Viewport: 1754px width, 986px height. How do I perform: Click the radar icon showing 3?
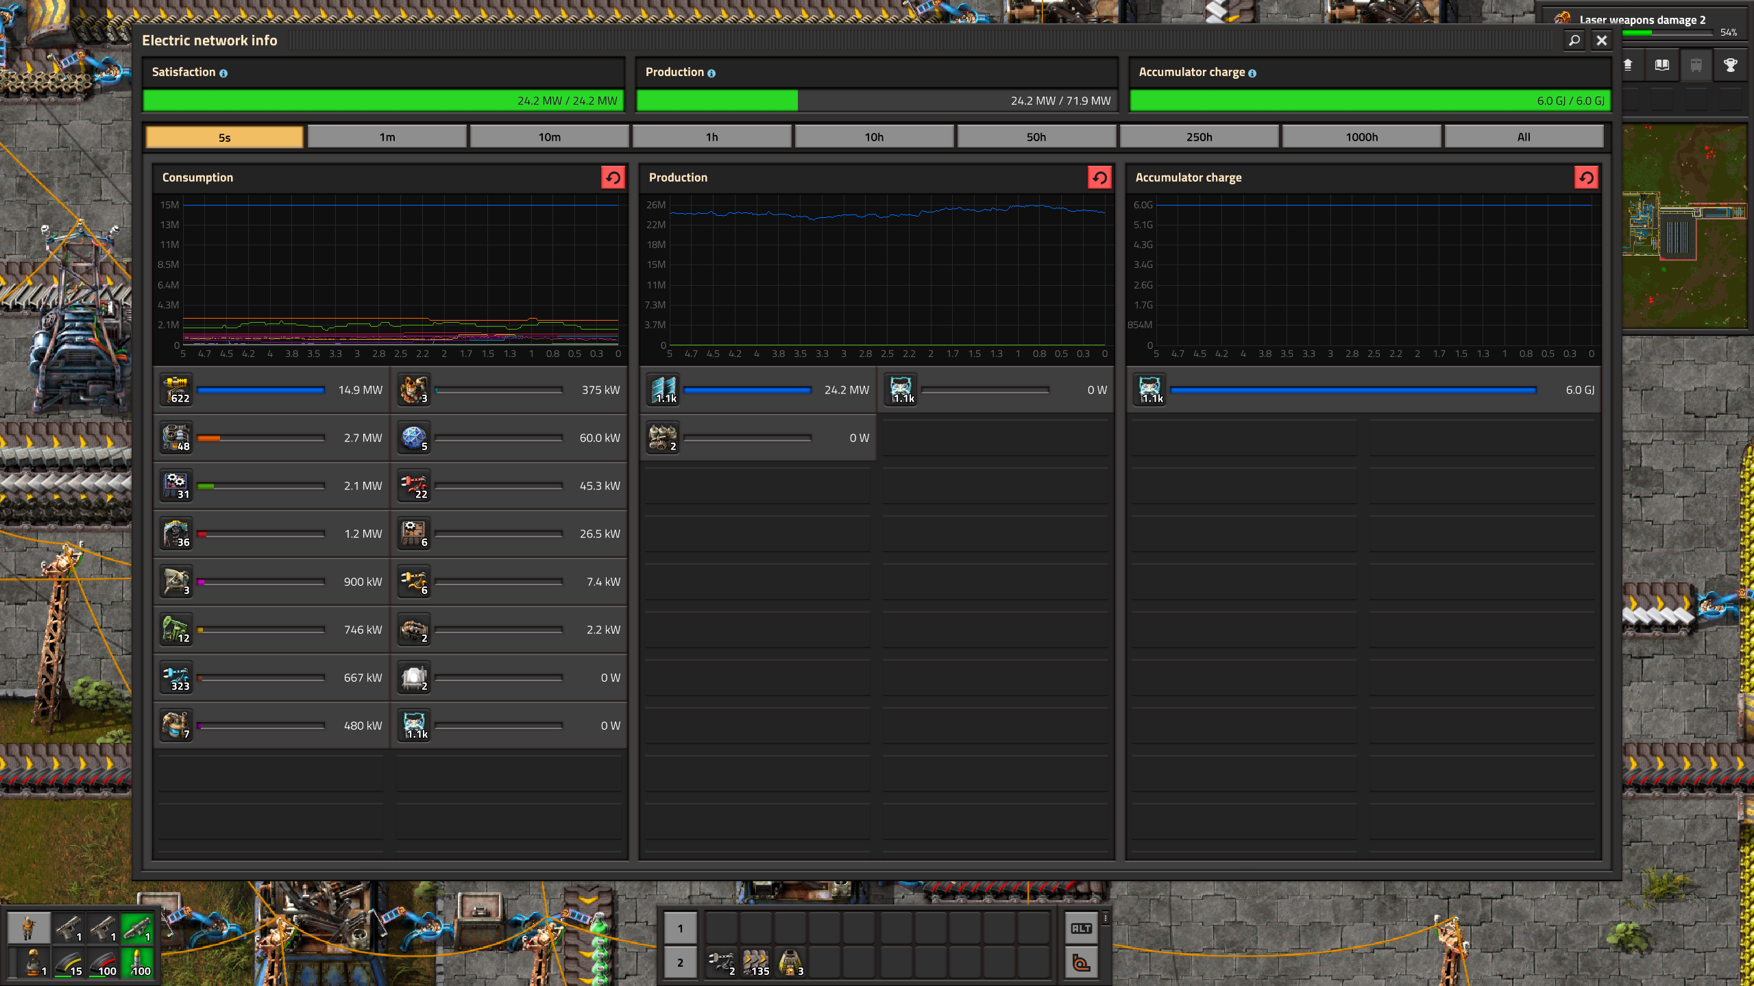pyautogui.click(x=176, y=582)
